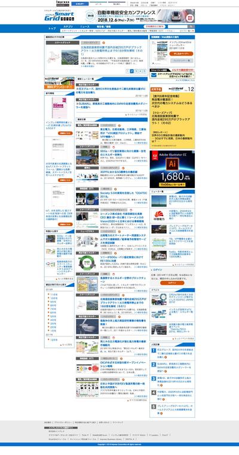Go to carousel page 1 in featured articles
239x455 pixels.
[127, 71]
